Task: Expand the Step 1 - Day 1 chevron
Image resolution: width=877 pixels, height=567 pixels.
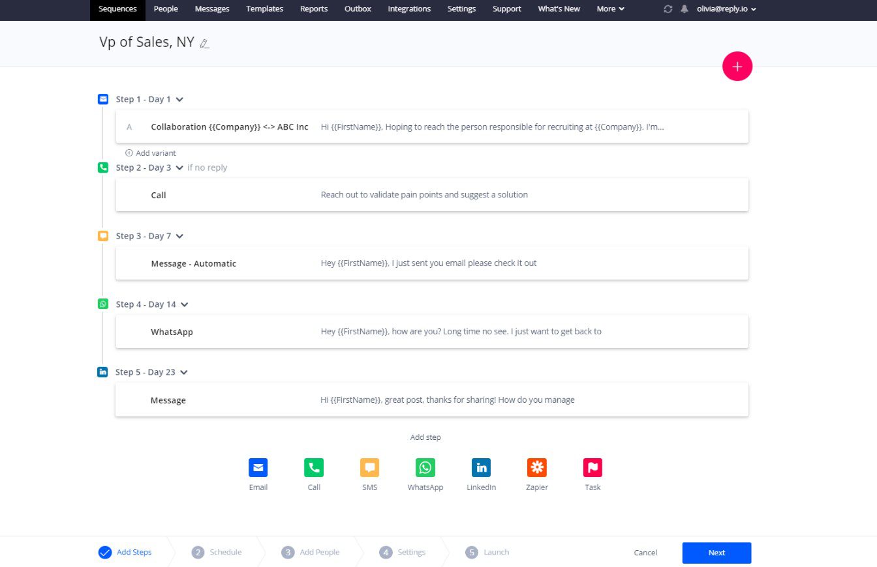Action: click(x=179, y=100)
